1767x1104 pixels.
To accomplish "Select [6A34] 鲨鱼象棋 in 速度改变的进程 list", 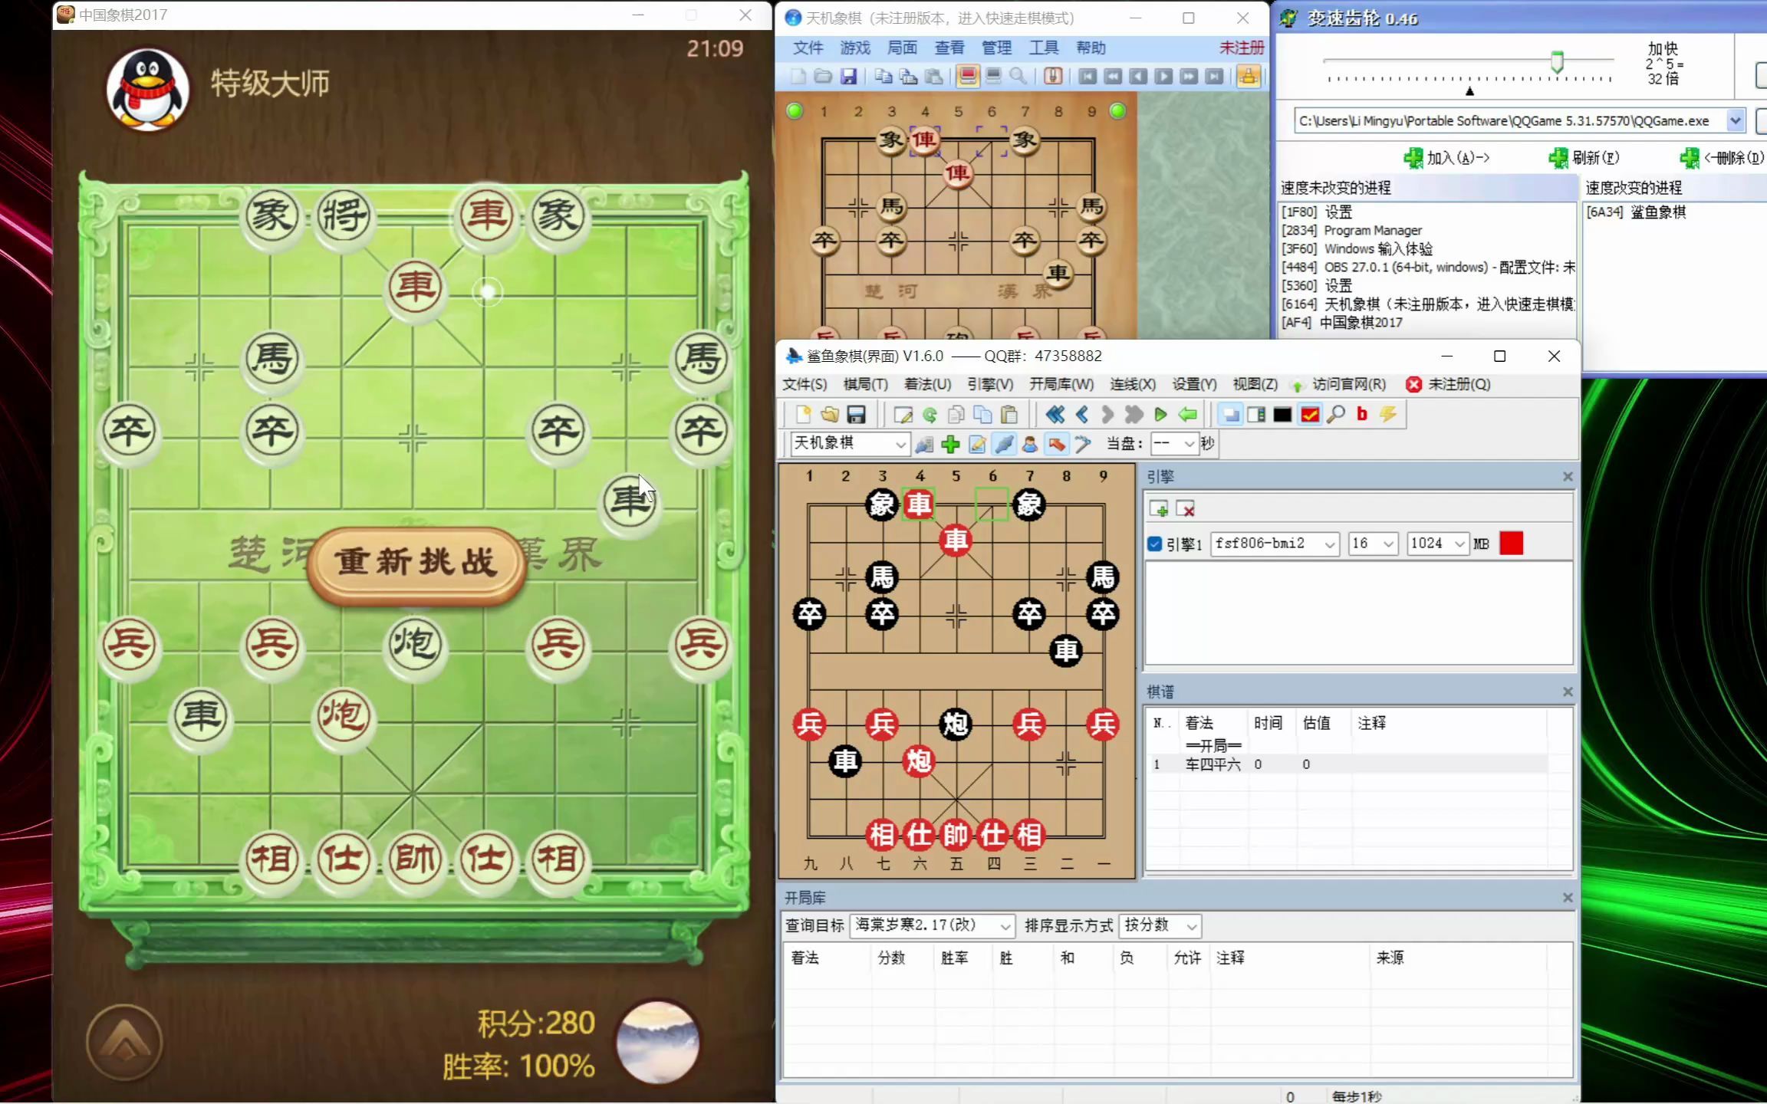I will coord(1636,212).
